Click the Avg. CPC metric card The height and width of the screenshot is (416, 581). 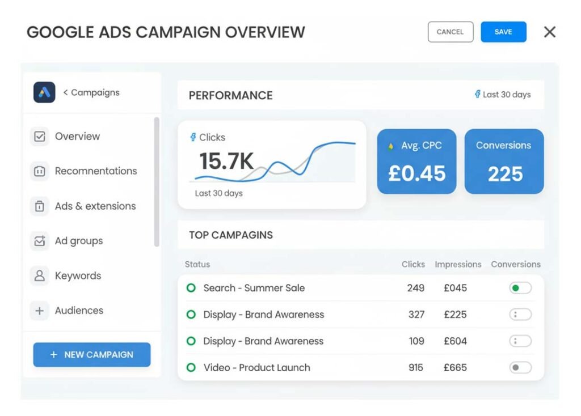416,162
